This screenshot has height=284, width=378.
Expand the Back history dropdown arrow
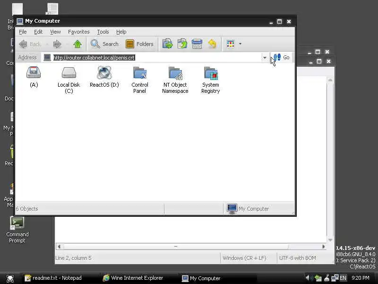pos(47,44)
